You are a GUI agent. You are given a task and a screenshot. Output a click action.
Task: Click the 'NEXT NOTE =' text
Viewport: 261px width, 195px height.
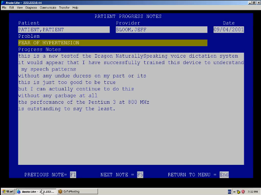(x=117, y=175)
